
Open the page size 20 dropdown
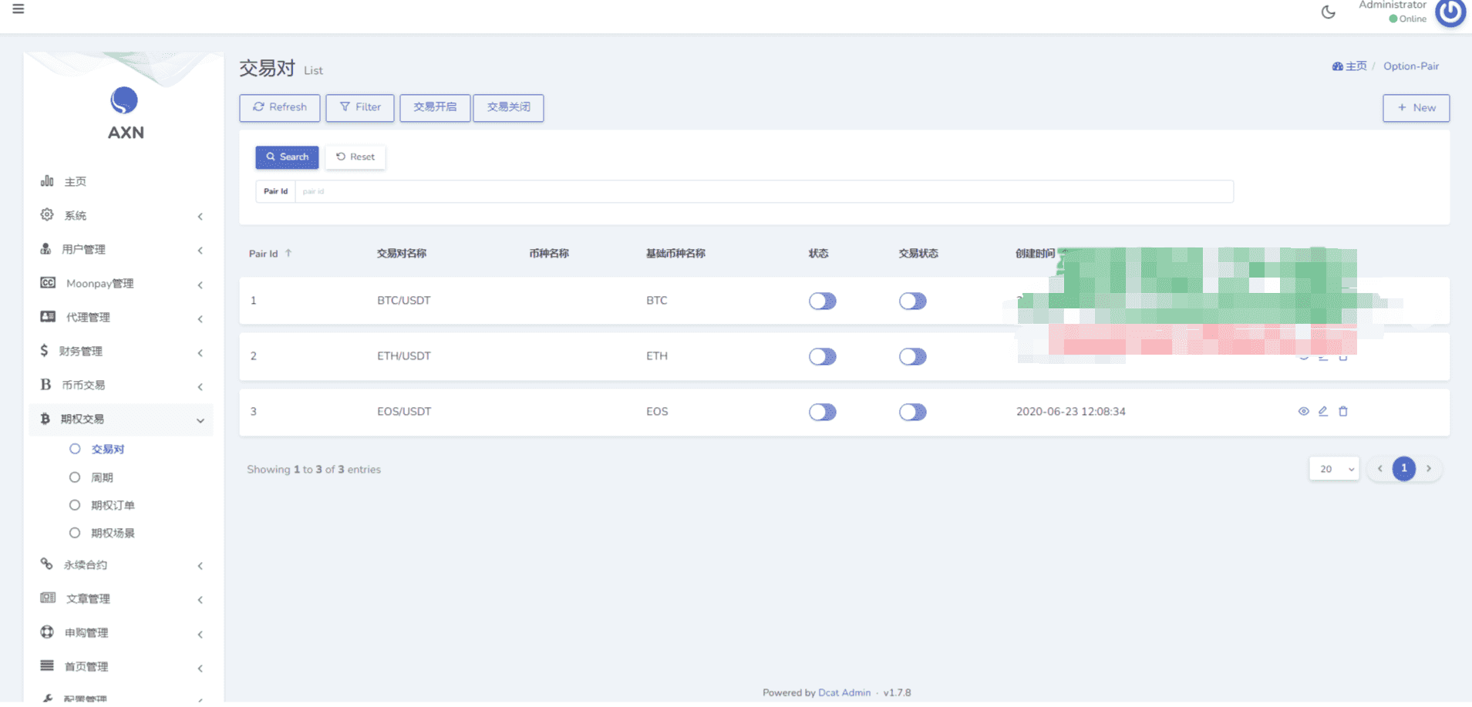[x=1334, y=469]
